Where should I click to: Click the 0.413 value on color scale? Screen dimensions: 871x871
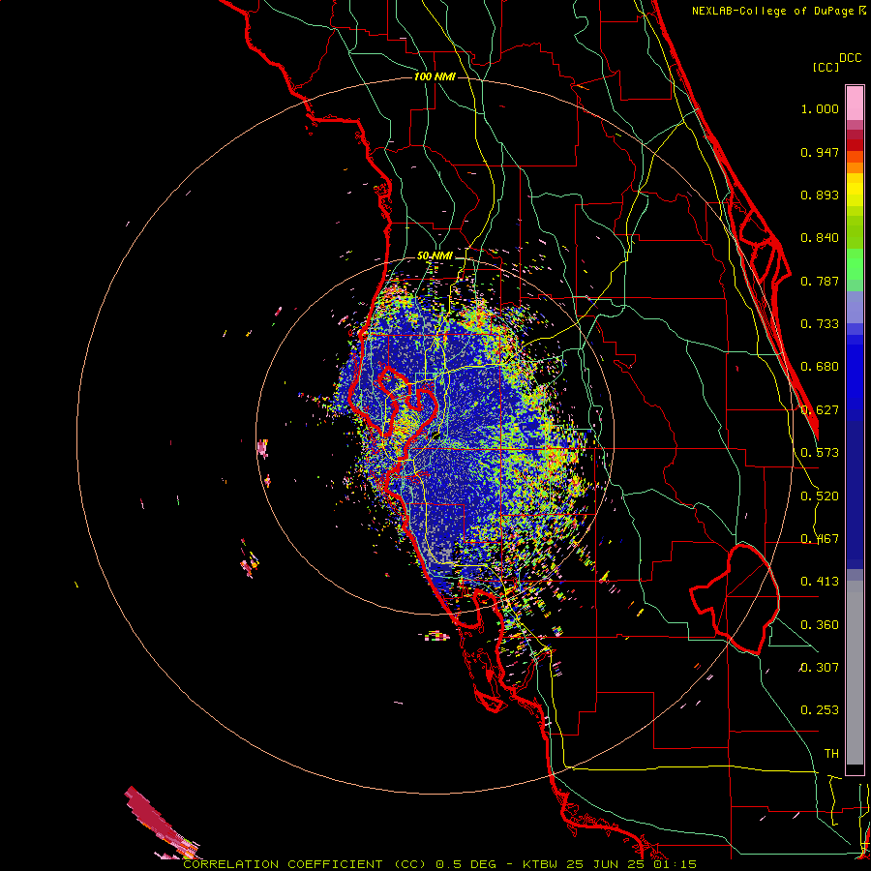click(820, 582)
